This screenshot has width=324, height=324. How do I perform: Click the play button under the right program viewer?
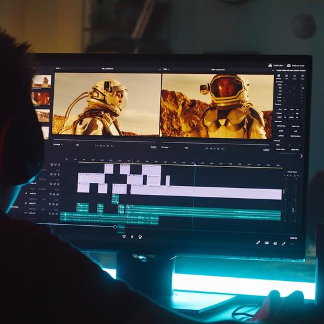click(215, 149)
